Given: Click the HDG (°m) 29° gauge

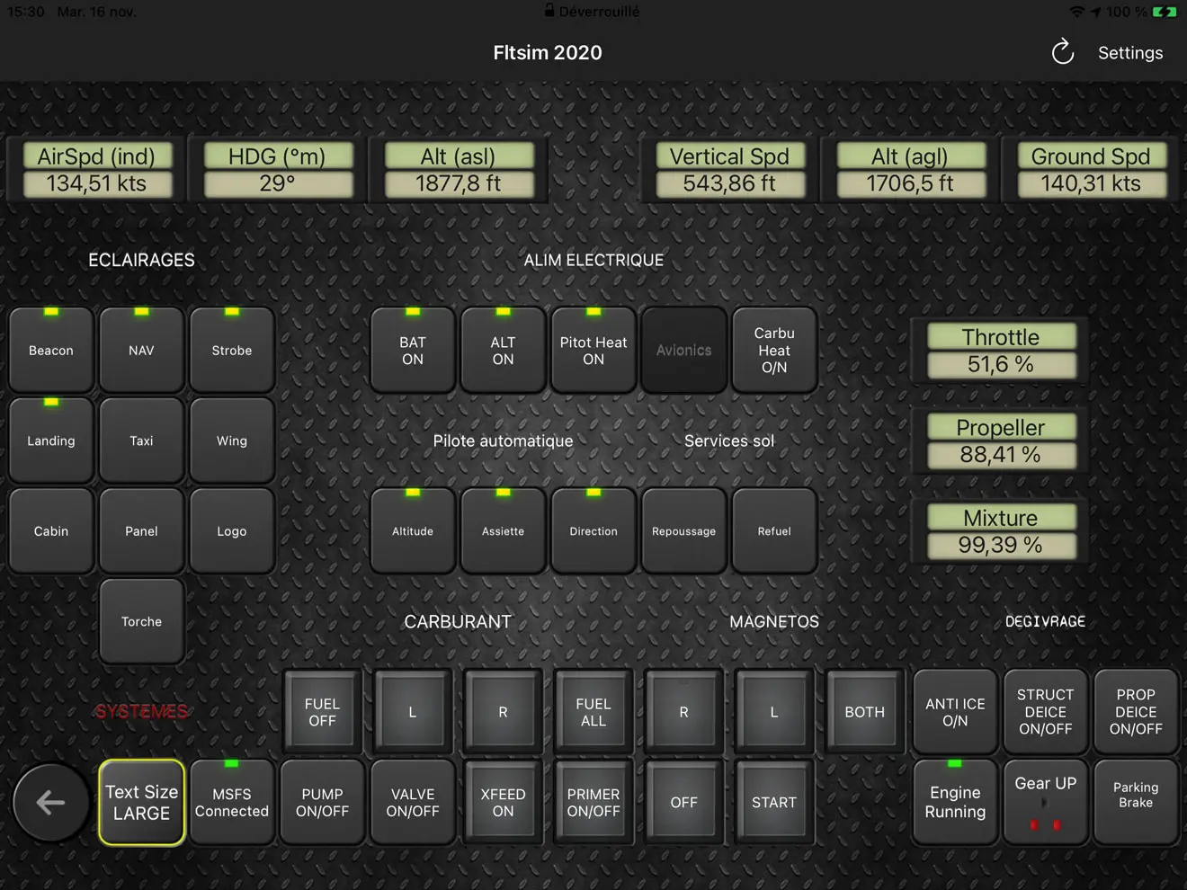Looking at the screenshot, I should (277, 170).
